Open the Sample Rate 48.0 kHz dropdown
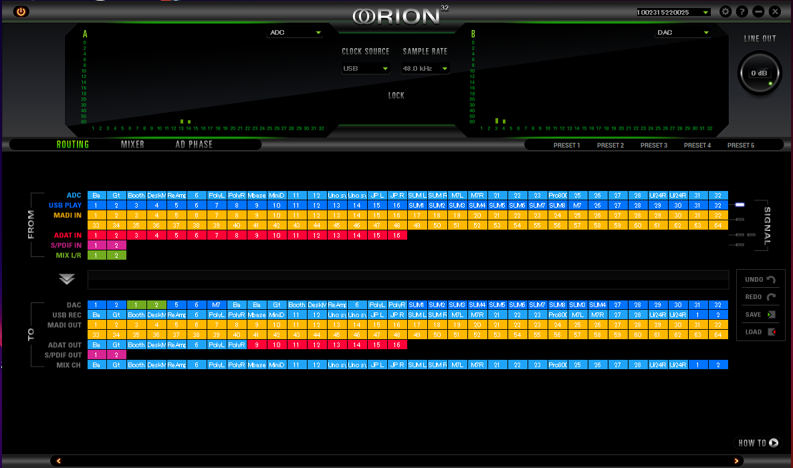Image resolution: width=793 pixels, height=468 pixels. pos(425,68)
